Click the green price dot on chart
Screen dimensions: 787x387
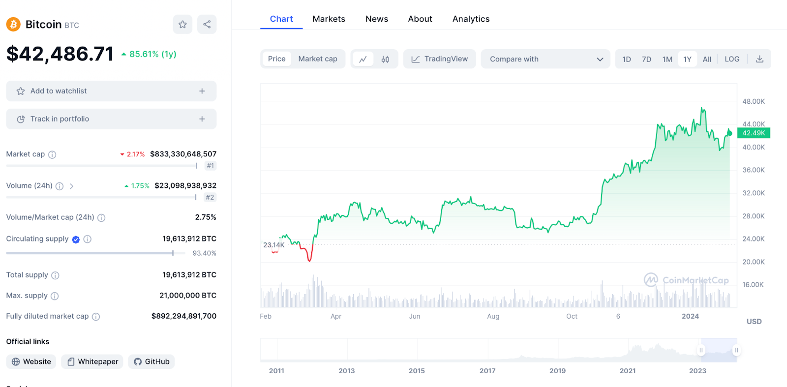coord(729,133)
